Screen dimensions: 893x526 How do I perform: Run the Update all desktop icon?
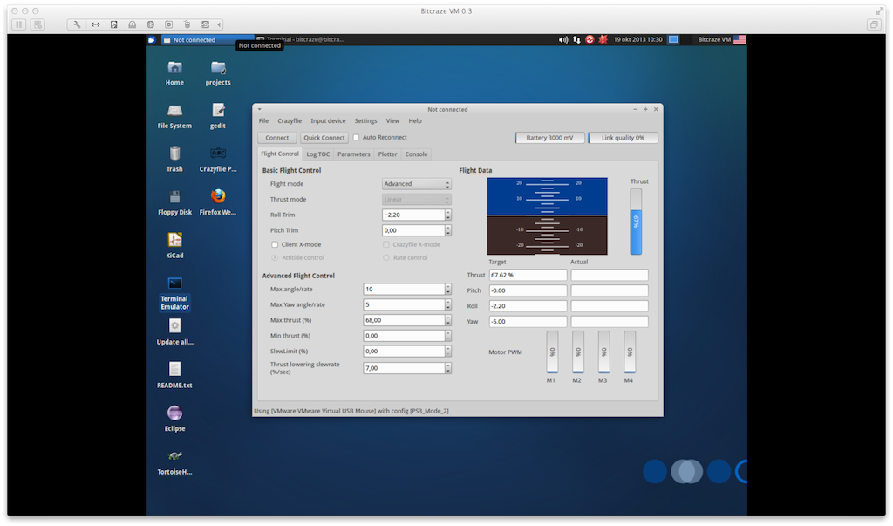point(174,326)
